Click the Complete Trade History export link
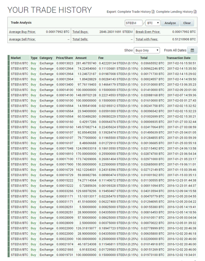Screen dimensions: 205x261 pos(134,12)
